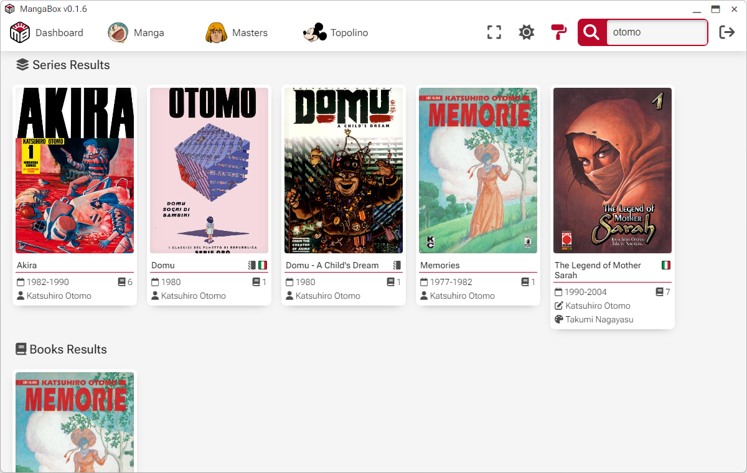Click the book count icon on Memories card

click(525, 282)
